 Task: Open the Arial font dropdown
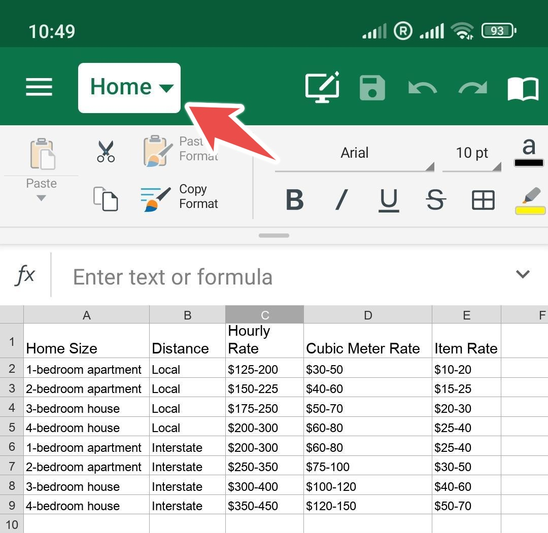(x=354, y=153)
